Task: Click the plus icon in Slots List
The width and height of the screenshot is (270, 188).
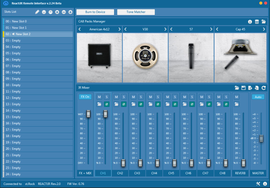Action: pos(70,12)
